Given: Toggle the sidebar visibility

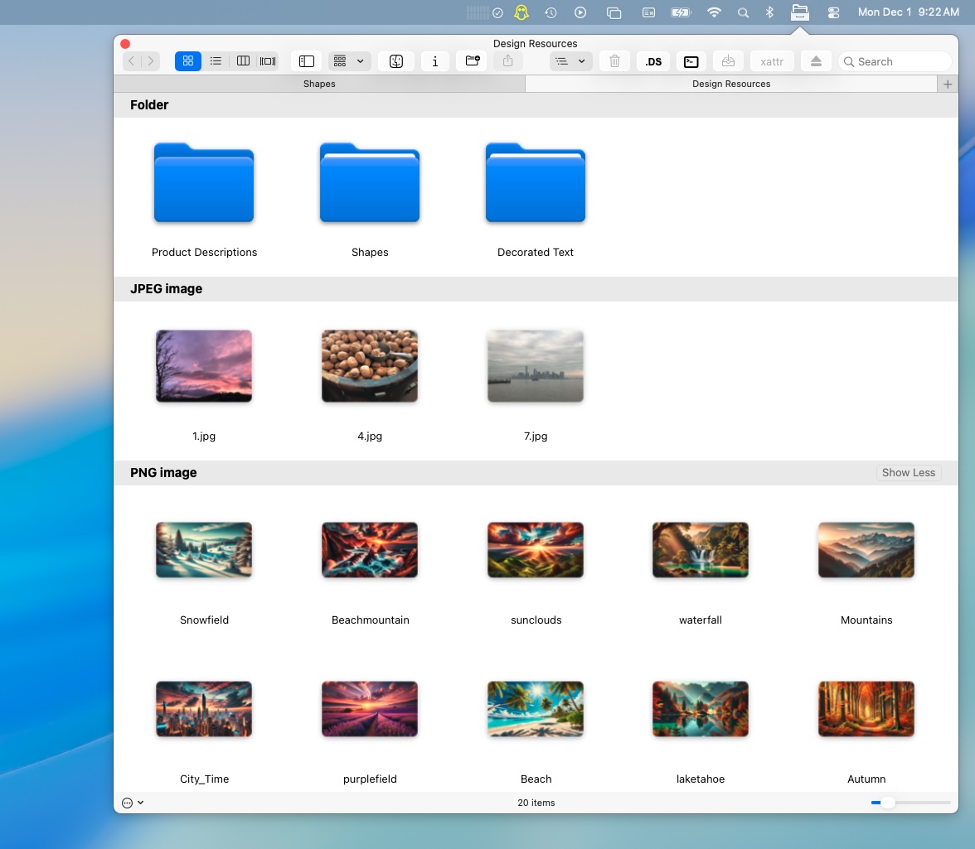Looking at the screenshot, I should (x=307, y=60).
